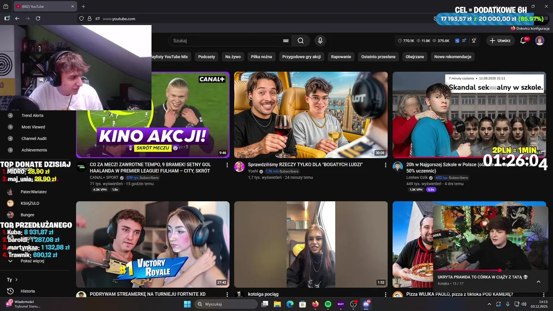Open more options for the Fulham – City video

pyautogui.click(x=227, y=165)
